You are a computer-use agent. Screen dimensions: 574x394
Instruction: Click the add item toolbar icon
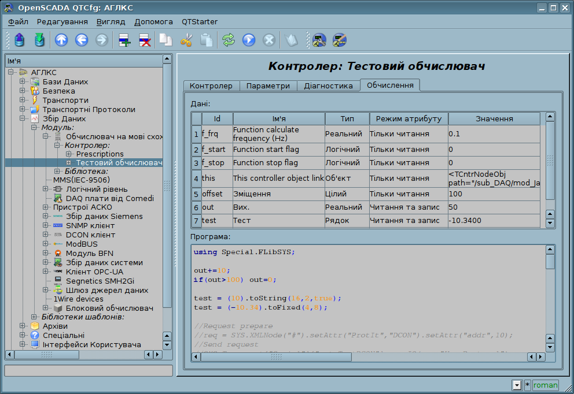(124, 40)
